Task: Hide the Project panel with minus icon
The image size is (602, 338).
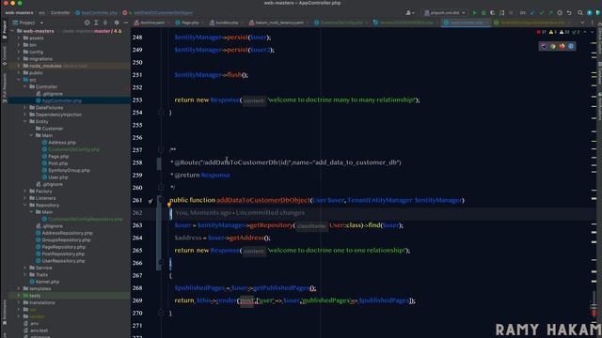Action: (125, 23)
